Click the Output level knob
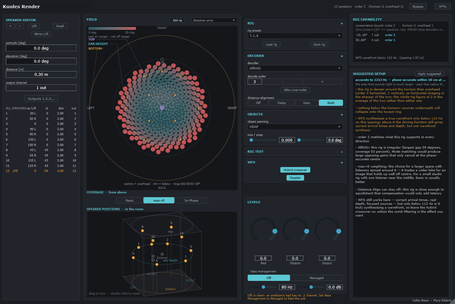Viewport: 455px width, 304px height. (x=327, y=230)
